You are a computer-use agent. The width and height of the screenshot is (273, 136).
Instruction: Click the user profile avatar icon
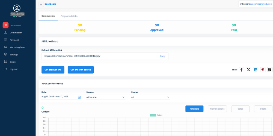17,8
